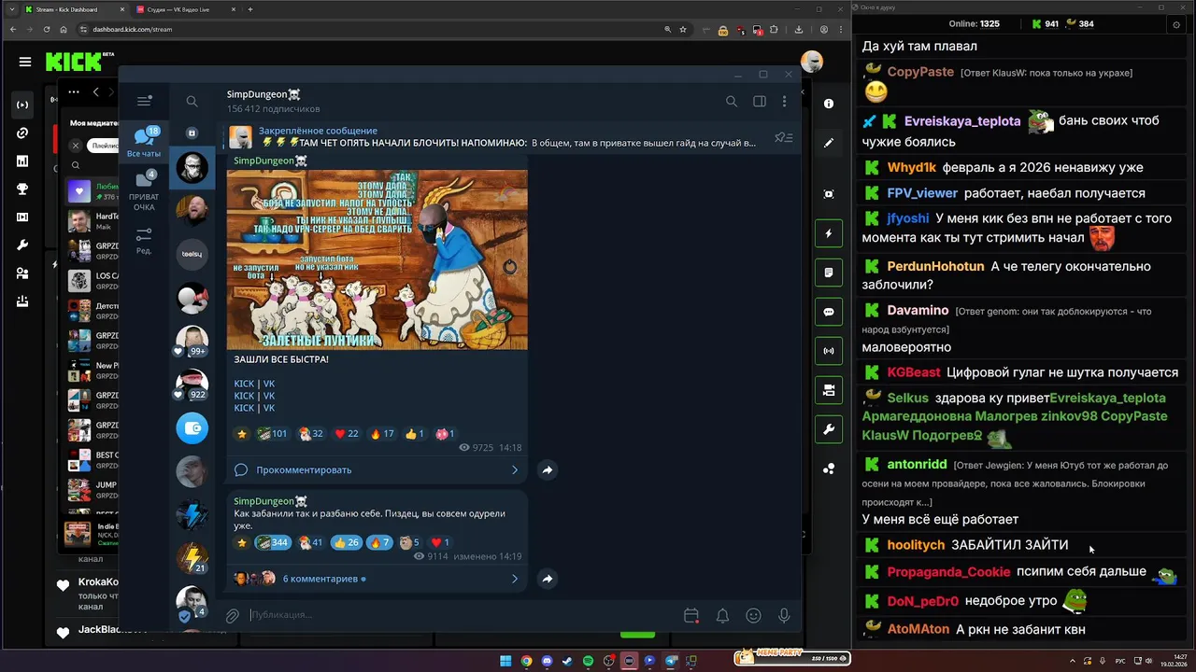The height and width of the screenshot is (672, 1196).
Task: Click username 'Propaganda_Cookie' in chat
Action: click(x=948, y=571)
